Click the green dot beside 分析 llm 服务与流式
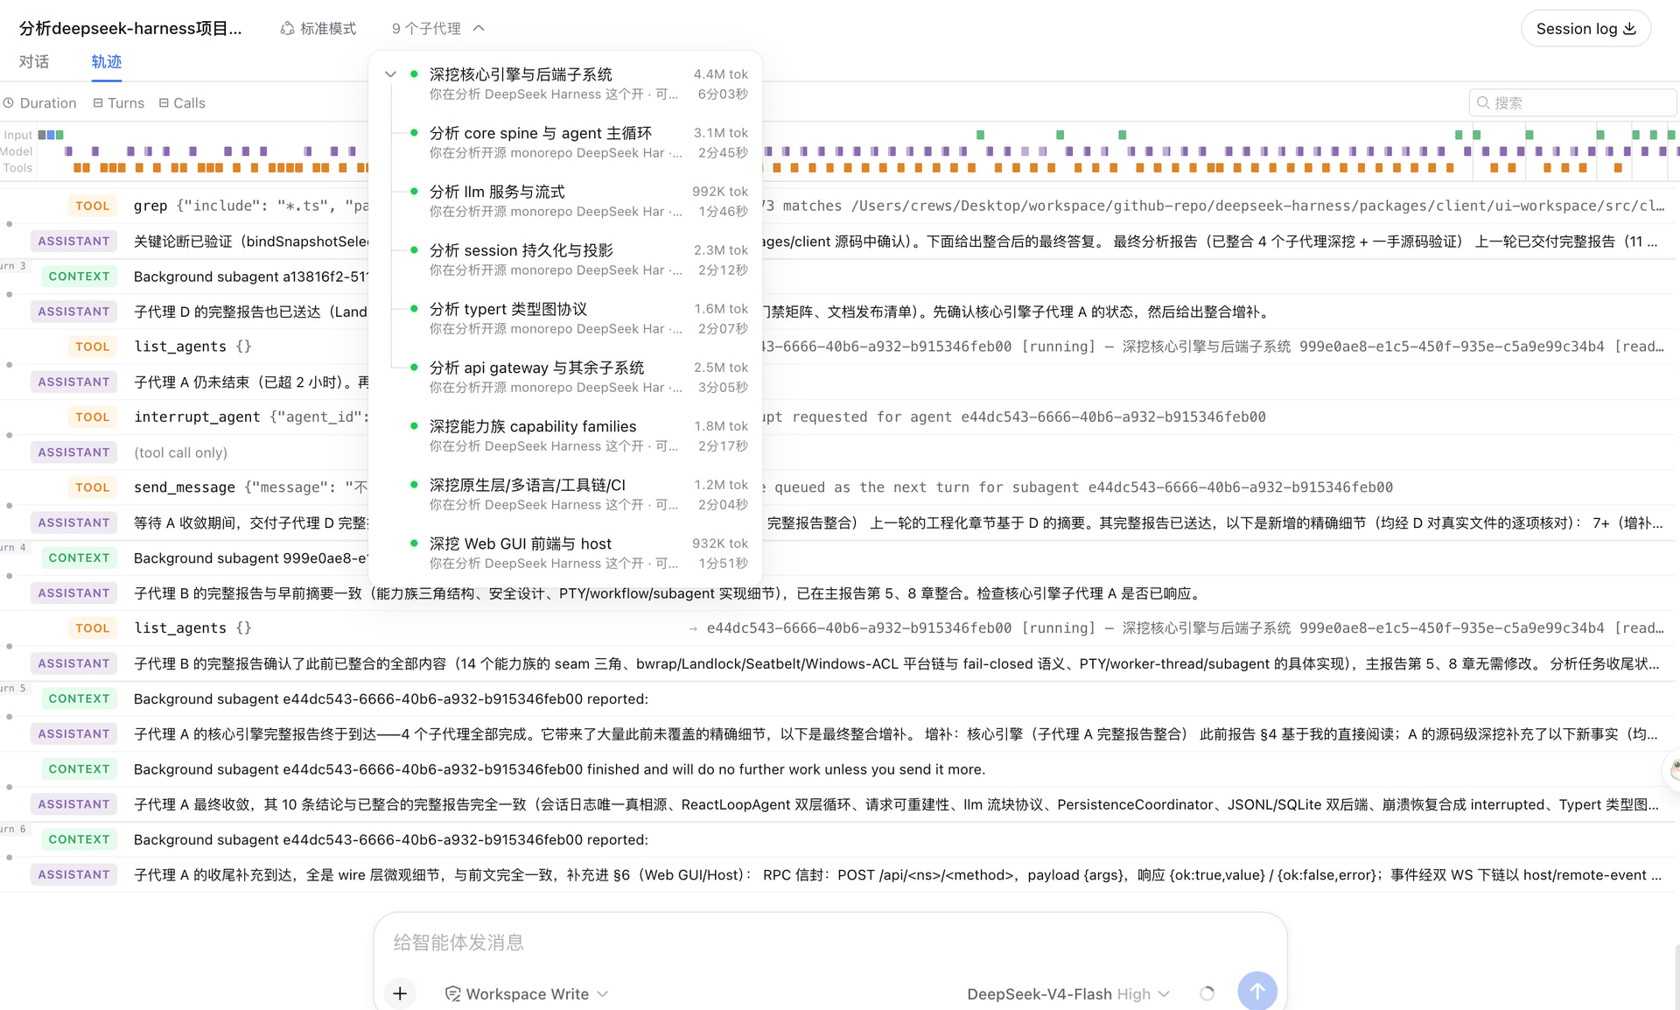 click(x=414, y=192)
